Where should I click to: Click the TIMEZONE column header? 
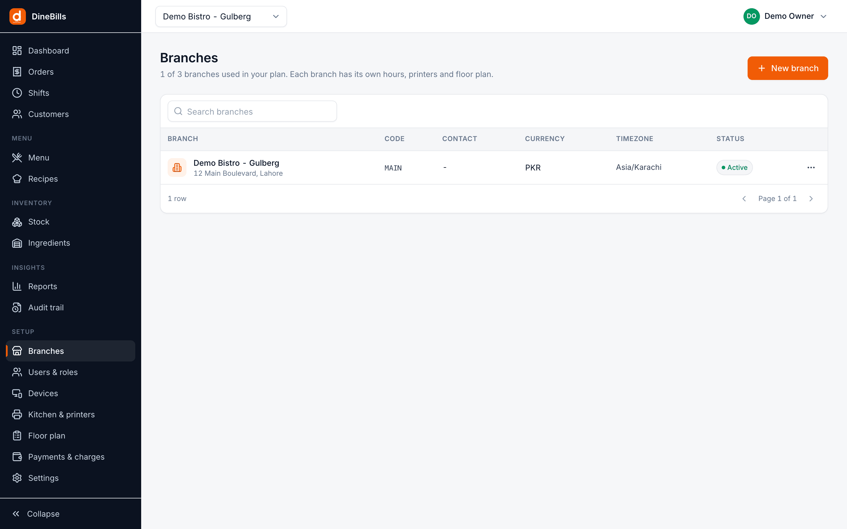[635, 138]
